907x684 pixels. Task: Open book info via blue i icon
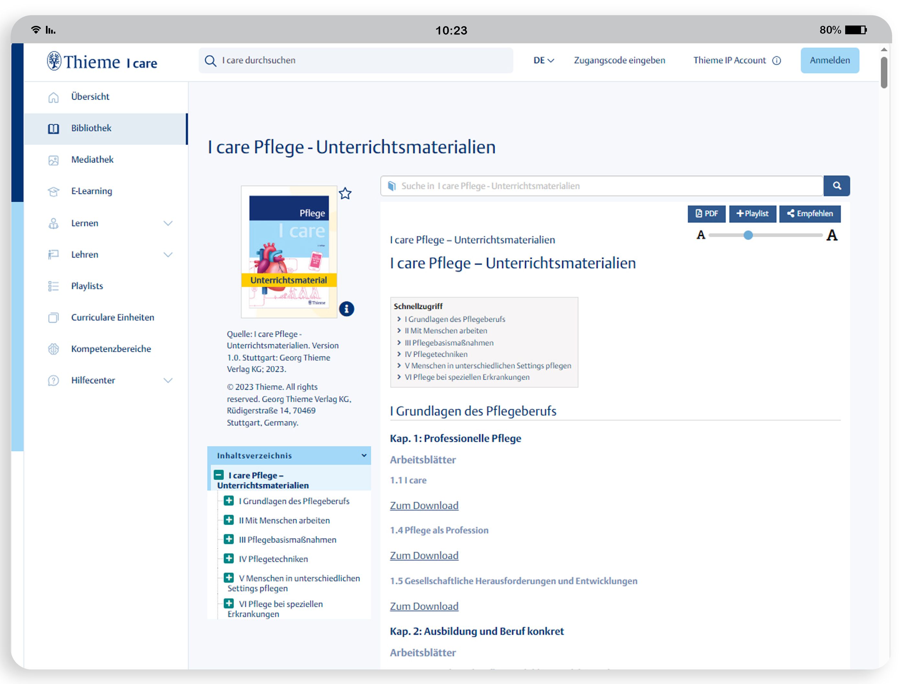347,309
